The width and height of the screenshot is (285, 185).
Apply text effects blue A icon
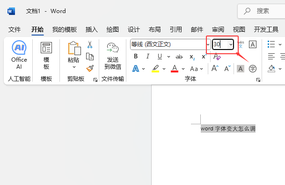click(136, 69)
